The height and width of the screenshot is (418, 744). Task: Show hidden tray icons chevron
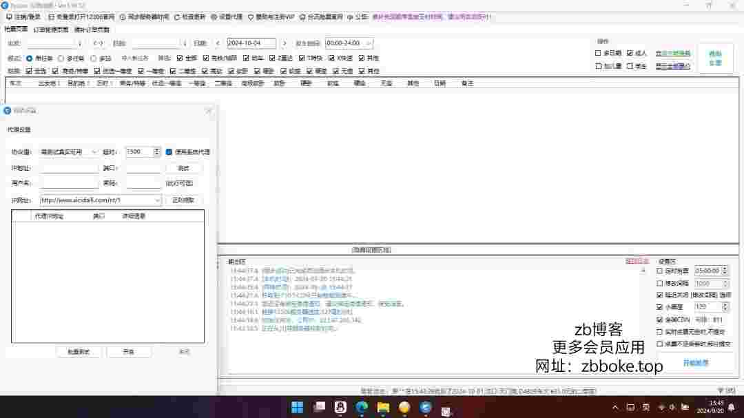click(x=615, y=407)
